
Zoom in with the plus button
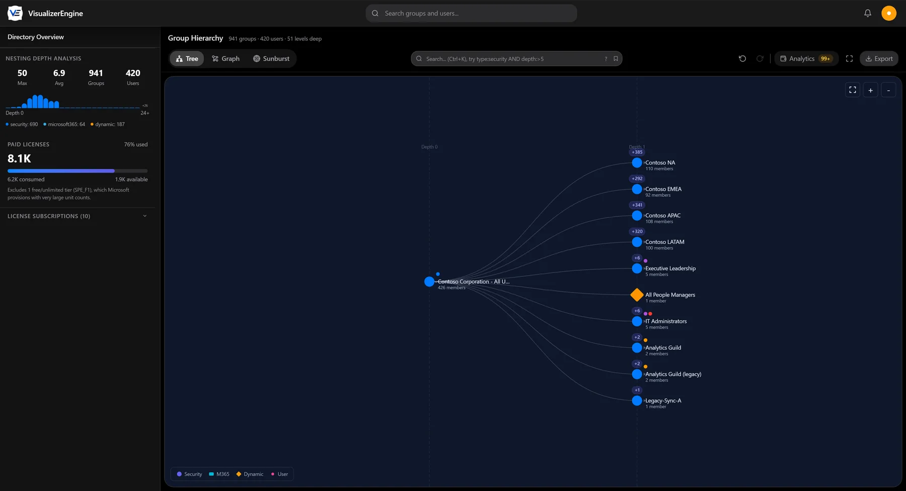click(x=871, y=90)
